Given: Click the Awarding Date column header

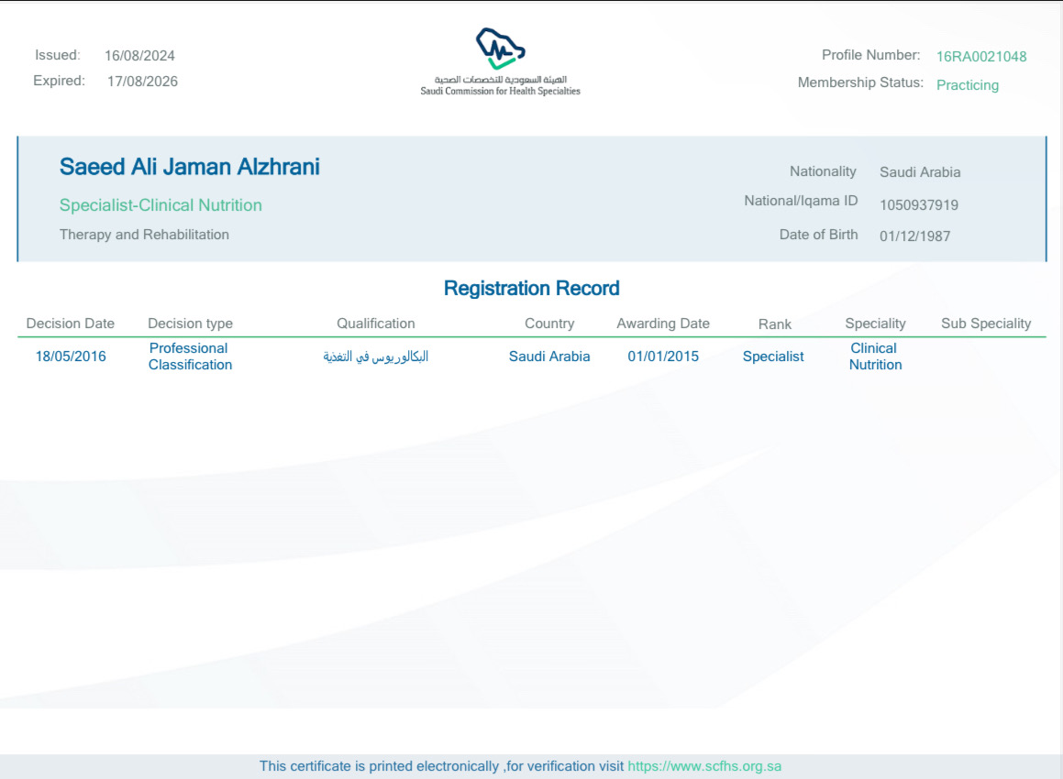Looking at the screenshot, I should [662, 324].
